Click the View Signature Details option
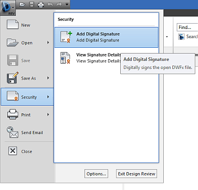The width and height of the screenshot is (198, 190). [x=106, y=58]
